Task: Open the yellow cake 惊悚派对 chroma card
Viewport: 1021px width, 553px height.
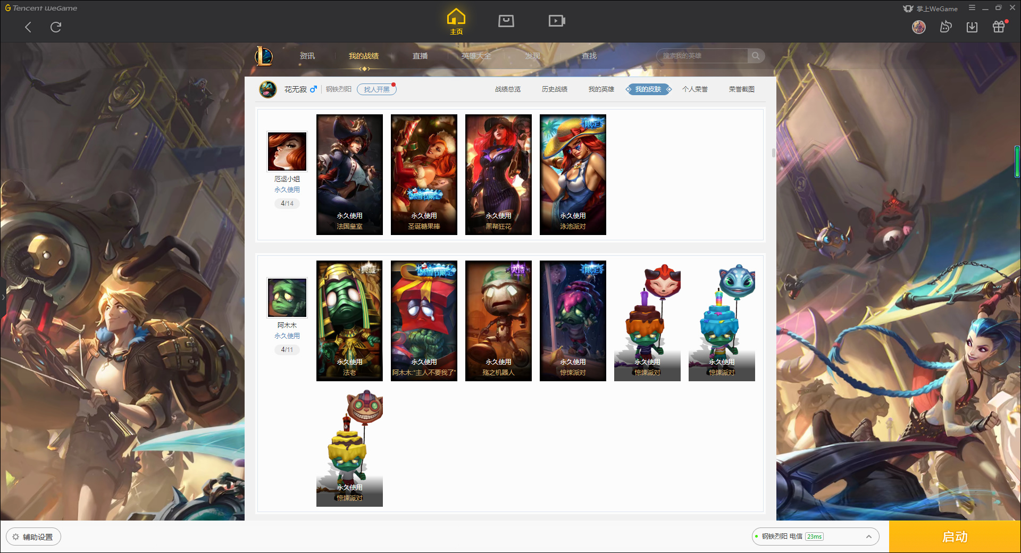Action: click(x=349, y=447)
